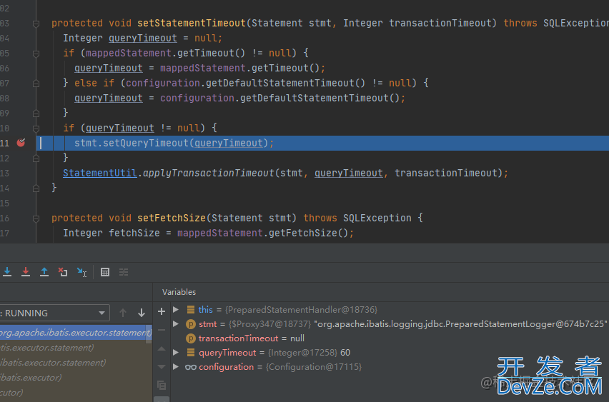Click the Drop Frame icon
Viewport: 609px width, 402px height.
(x=63, y=272)
